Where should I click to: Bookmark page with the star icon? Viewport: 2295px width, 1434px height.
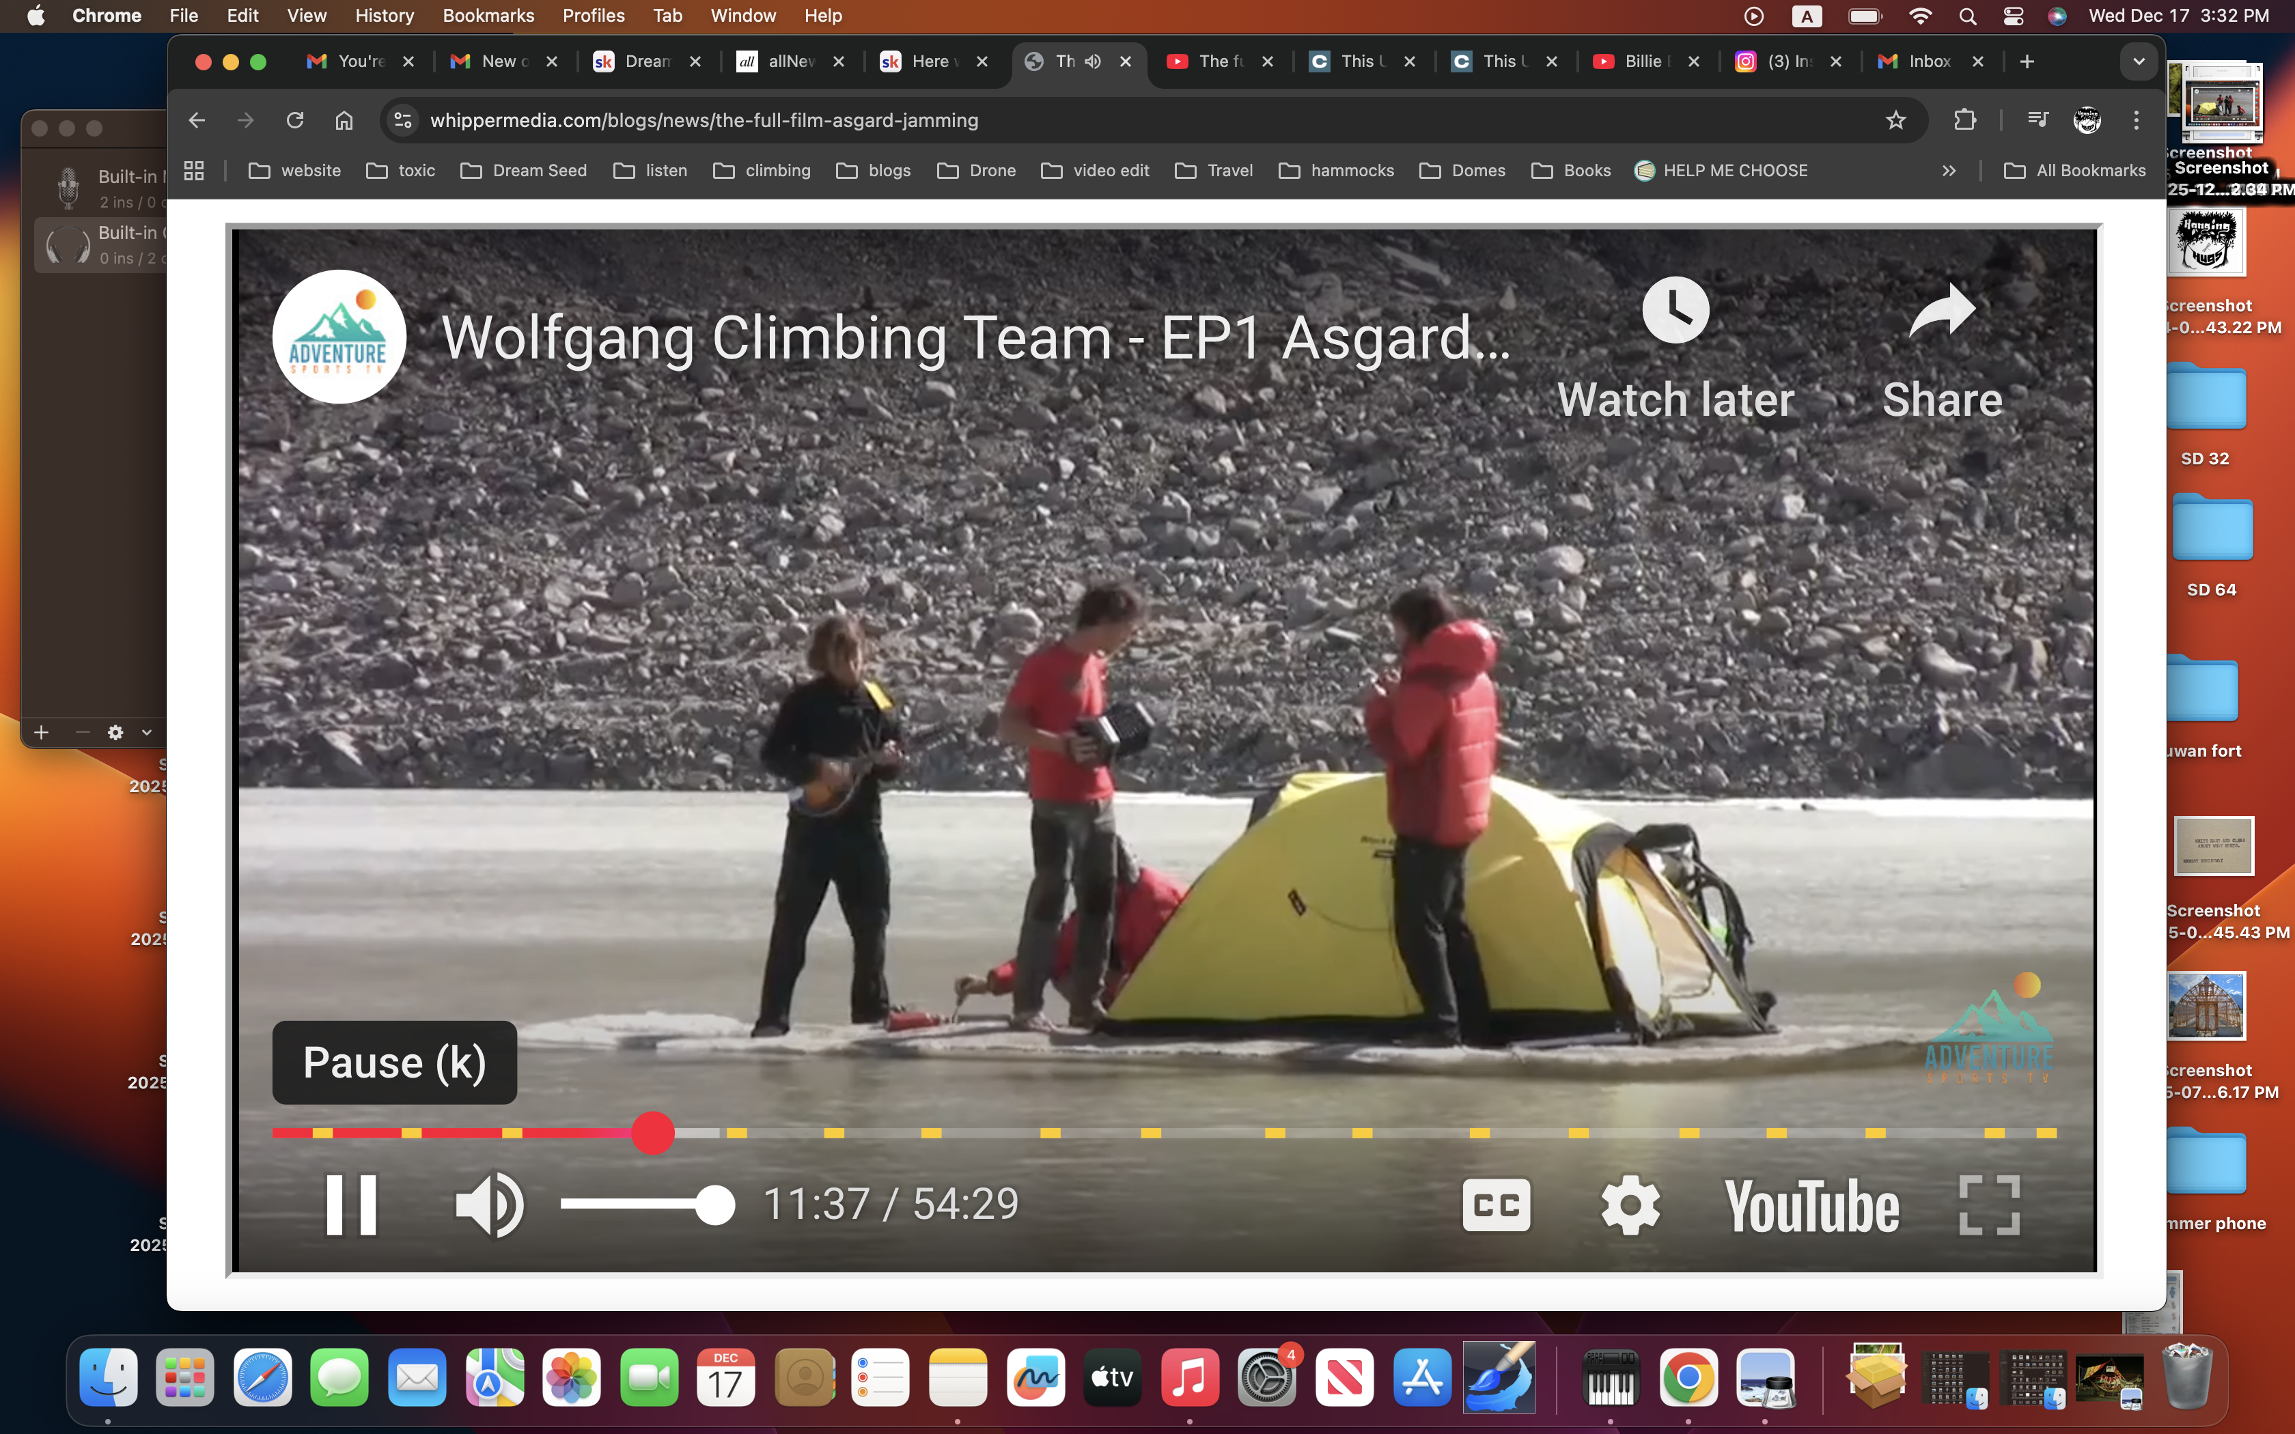(x=1895, y=120)
